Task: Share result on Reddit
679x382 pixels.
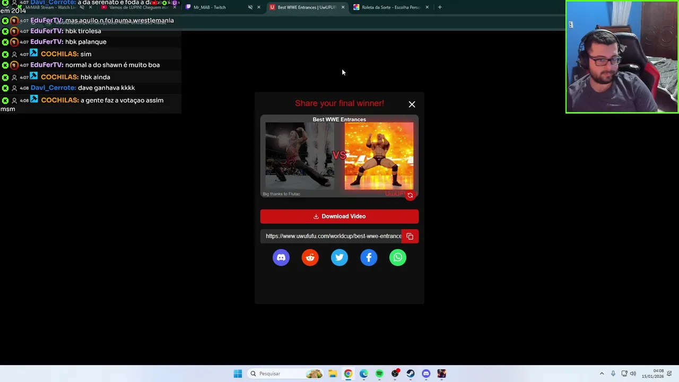Action: pyautogui.click(x=310, y=257)
